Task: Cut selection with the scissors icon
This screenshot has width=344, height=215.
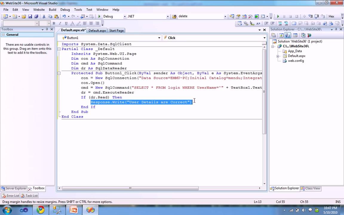Action: [x=44, y=16]
